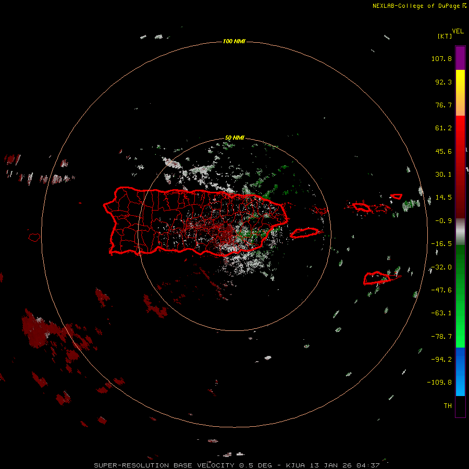This screenshot has height=469, width=469.
Task: Click the Culebra island outline east of Puerto Rico
Action: [320, 211]
